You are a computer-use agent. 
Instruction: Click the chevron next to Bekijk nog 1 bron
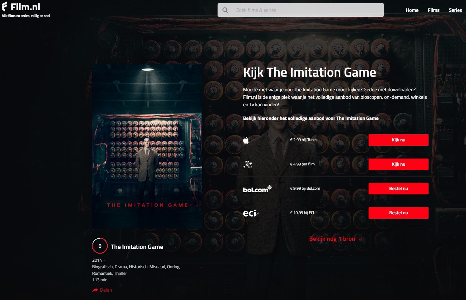point(361,239)
